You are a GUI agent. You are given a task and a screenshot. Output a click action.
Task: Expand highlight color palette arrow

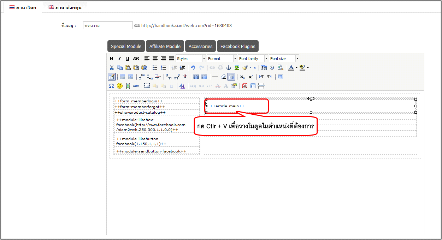[x=308, y=68]
